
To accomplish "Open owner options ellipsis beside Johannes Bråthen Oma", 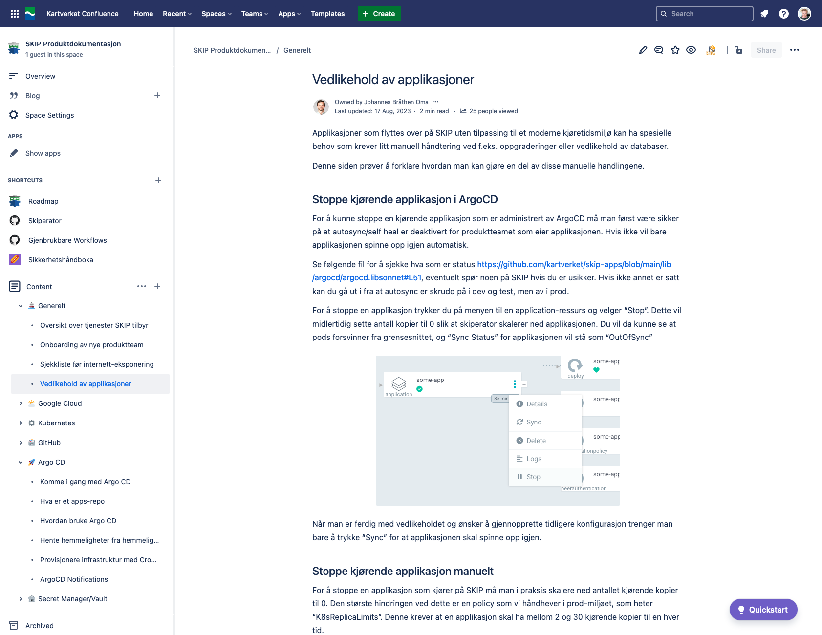I will click(435, 102).
